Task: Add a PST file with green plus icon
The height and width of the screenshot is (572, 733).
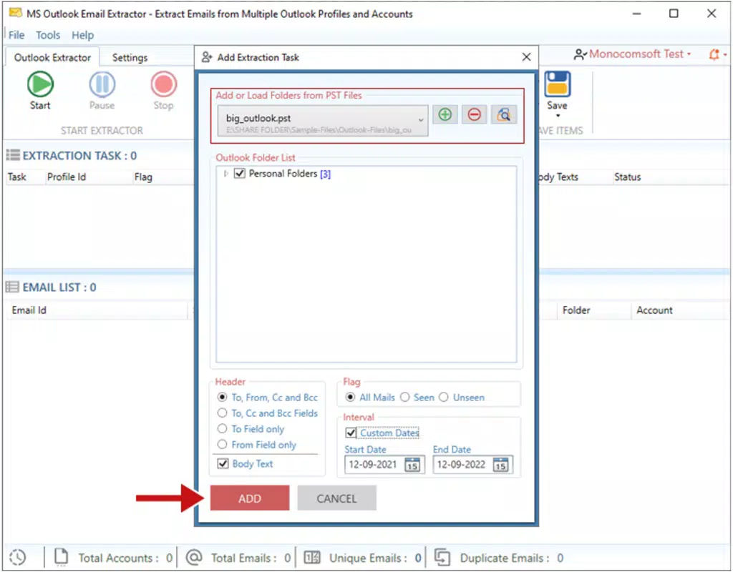Action: pyautogui.click(x=445, y=114)
